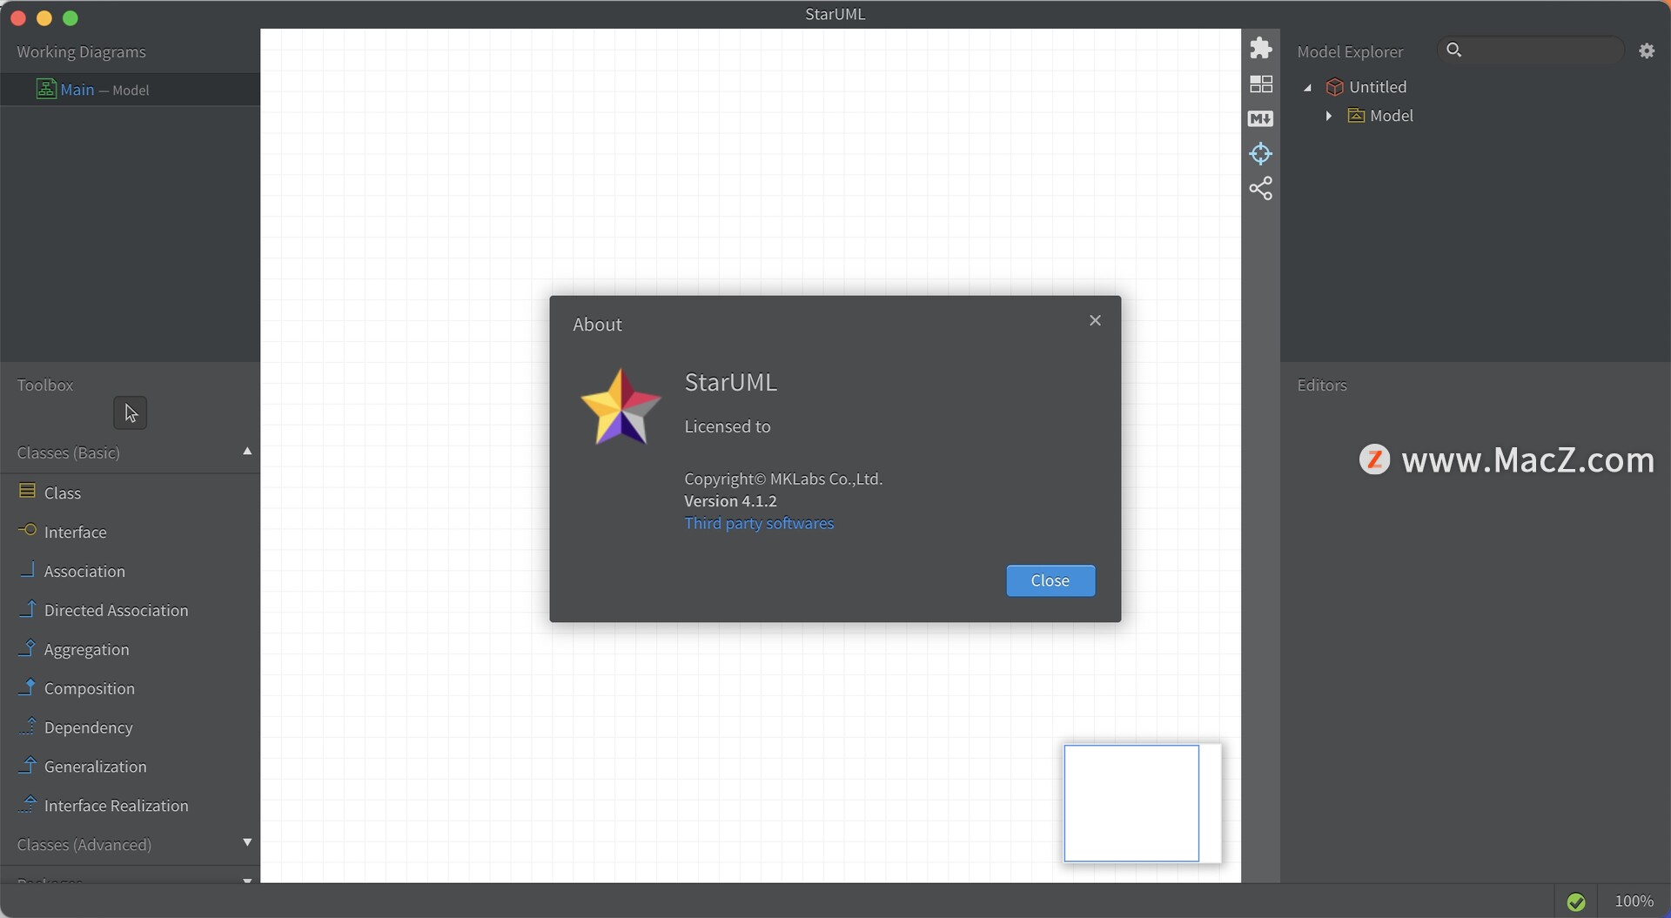1671x918 pixels.
Task: Collapse the Untitled project tree node
Action: 1307,87
